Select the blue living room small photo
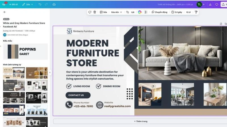The height and width of the screenshot is (127, 227). 150,94
